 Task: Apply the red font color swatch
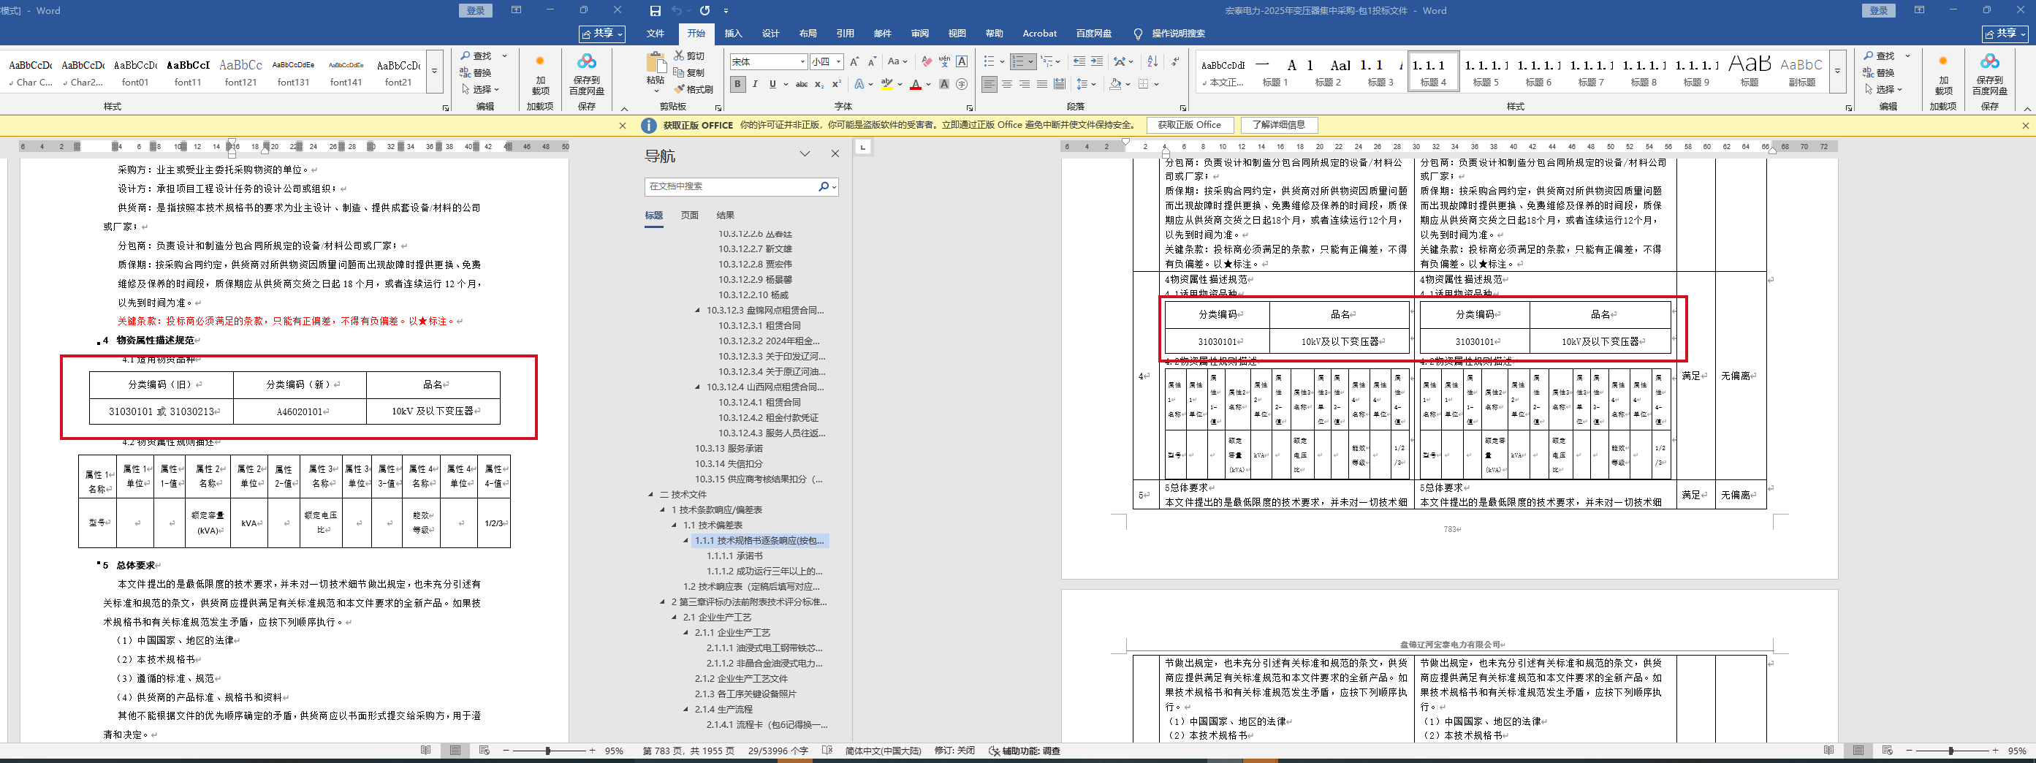(x=915, y=84)
